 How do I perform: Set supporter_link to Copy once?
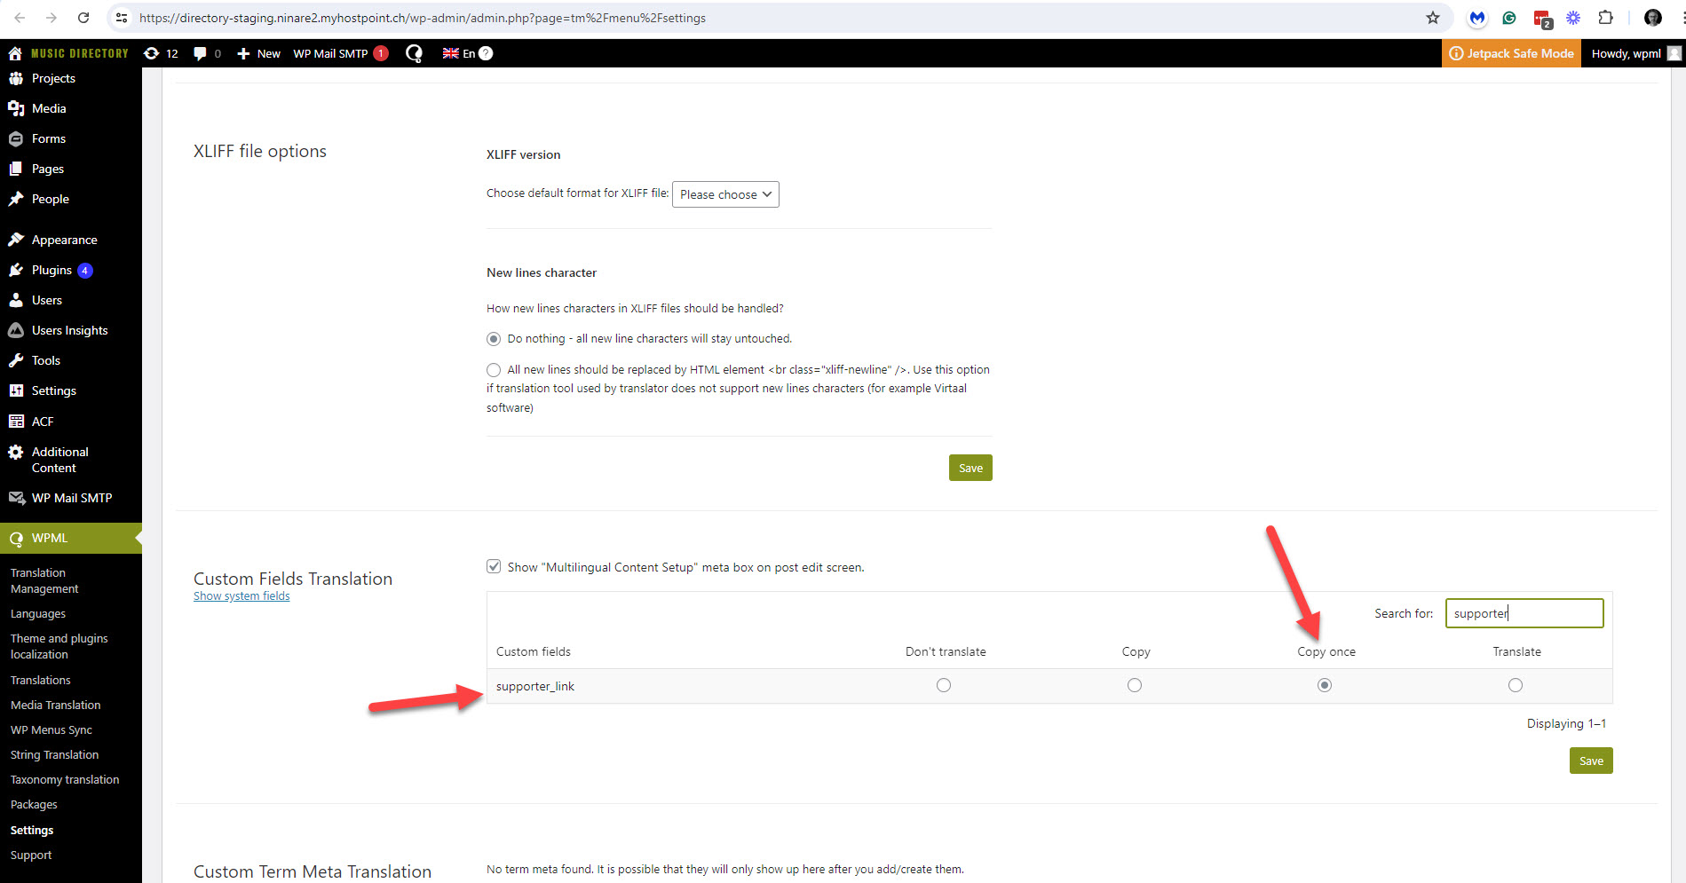pos(1325,685)
